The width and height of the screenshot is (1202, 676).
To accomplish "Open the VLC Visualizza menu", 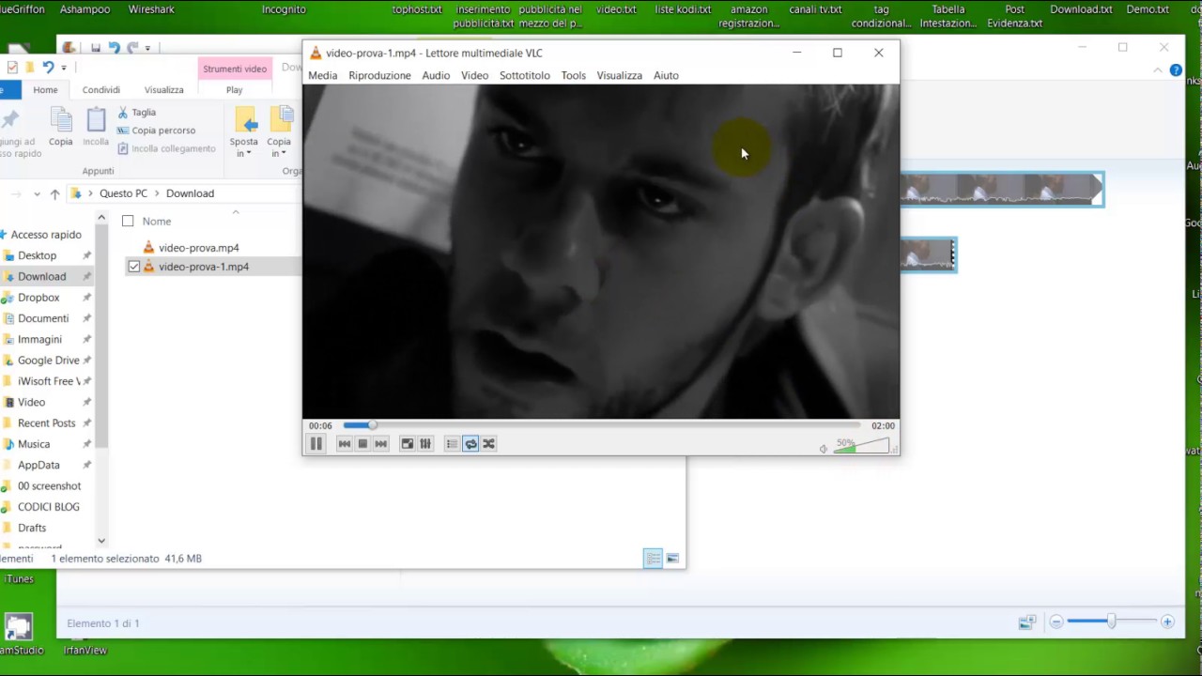I will click(x=620, y=75).
